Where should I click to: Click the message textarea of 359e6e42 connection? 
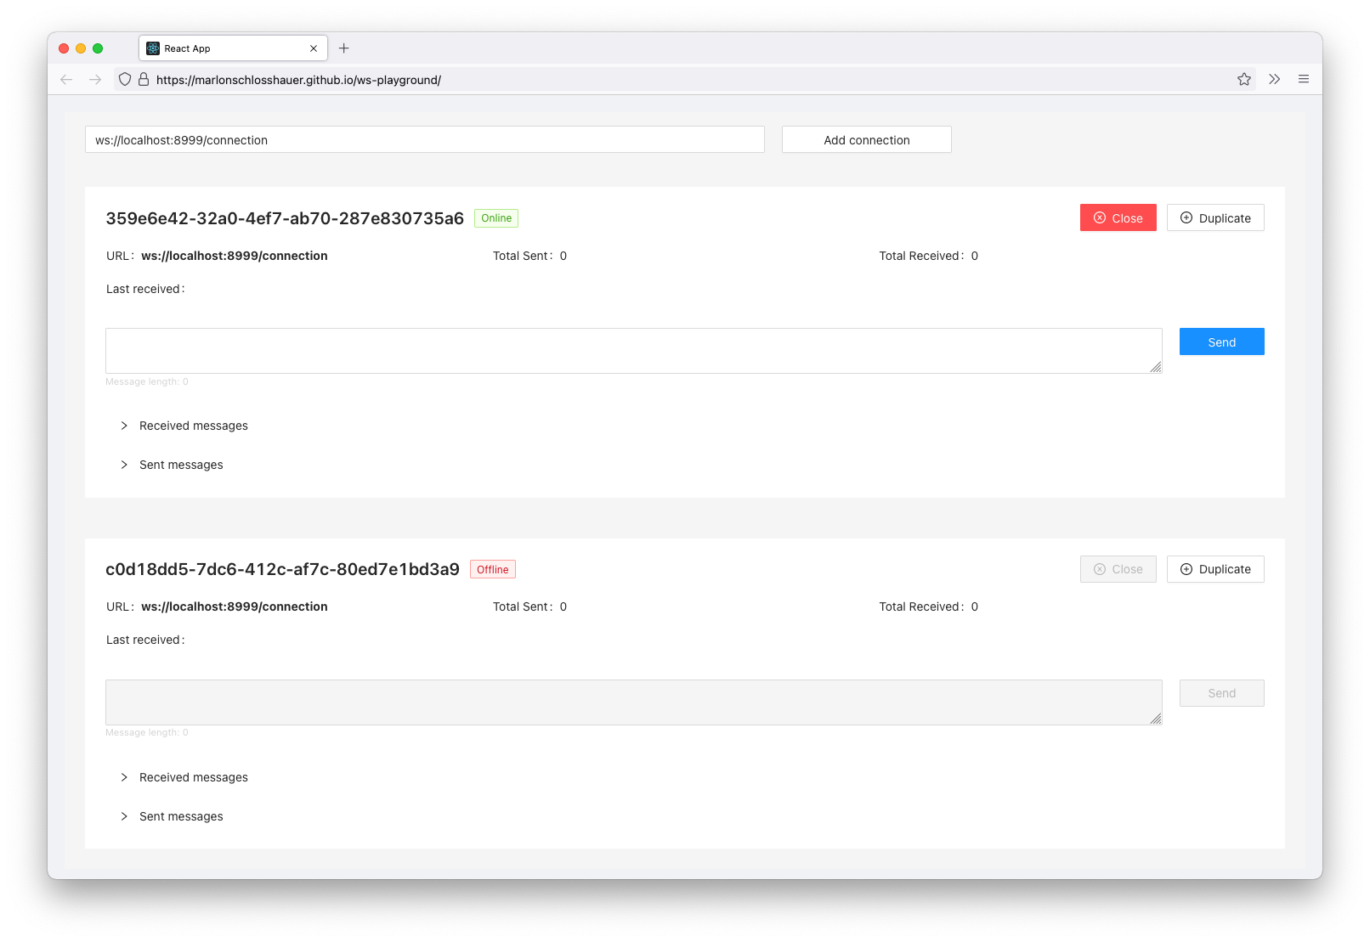click(x=634, y=351)
